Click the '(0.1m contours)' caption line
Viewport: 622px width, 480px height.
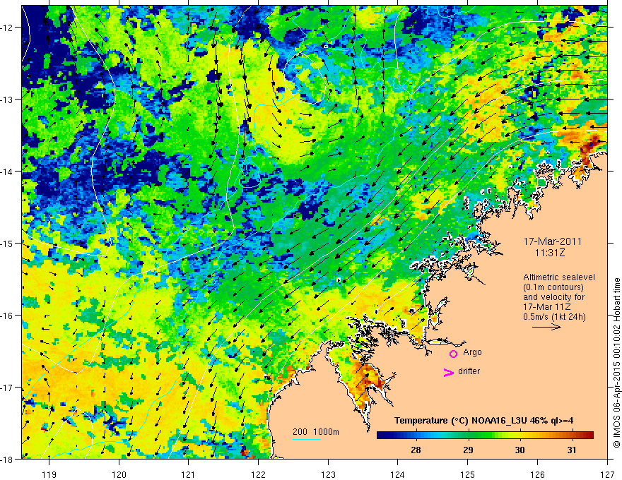[553, 287]
